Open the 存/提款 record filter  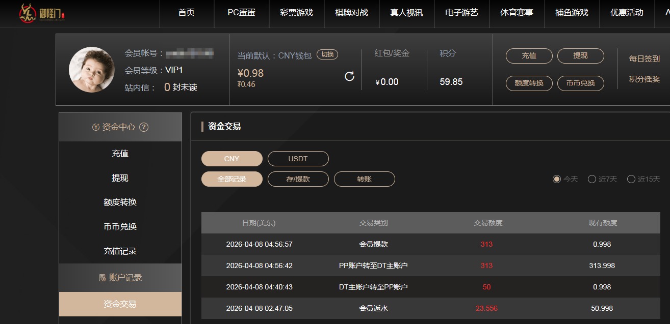298,179
